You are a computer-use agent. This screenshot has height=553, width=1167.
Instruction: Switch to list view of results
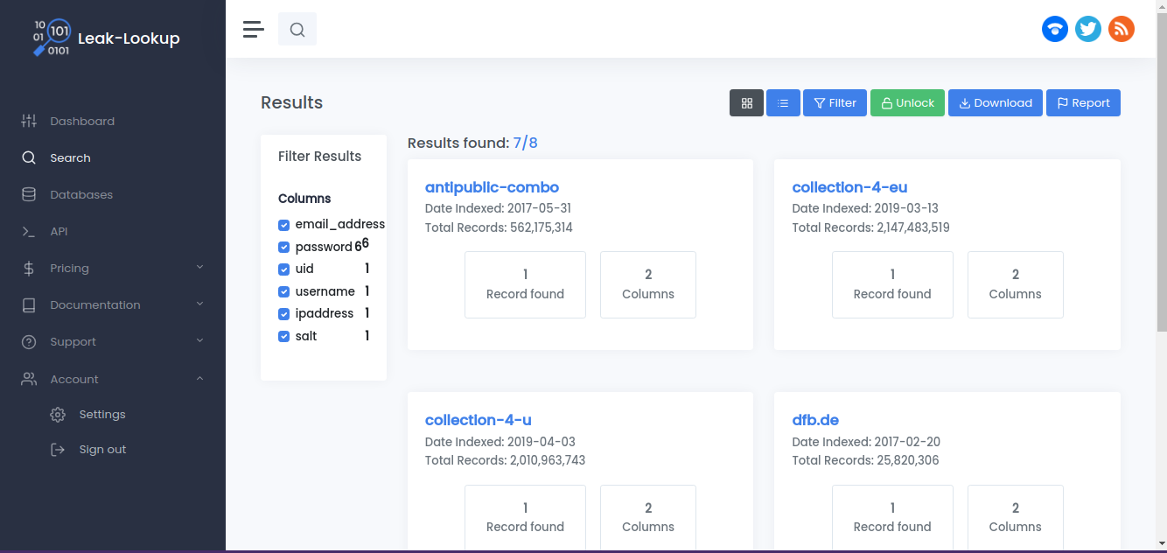[783, 102]
